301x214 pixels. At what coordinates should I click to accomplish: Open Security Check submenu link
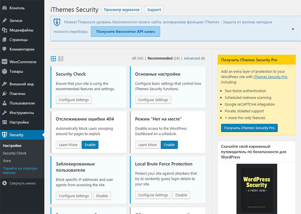click(14, 153)
